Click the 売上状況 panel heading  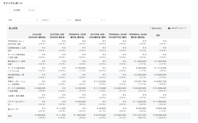[13, 28]
